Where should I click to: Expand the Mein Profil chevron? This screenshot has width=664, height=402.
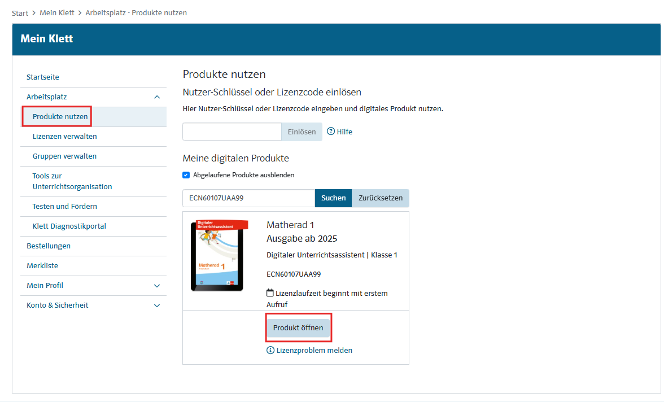157,286
